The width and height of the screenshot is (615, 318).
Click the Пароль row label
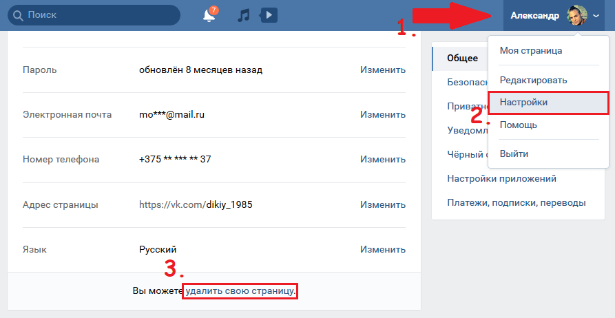40,70
